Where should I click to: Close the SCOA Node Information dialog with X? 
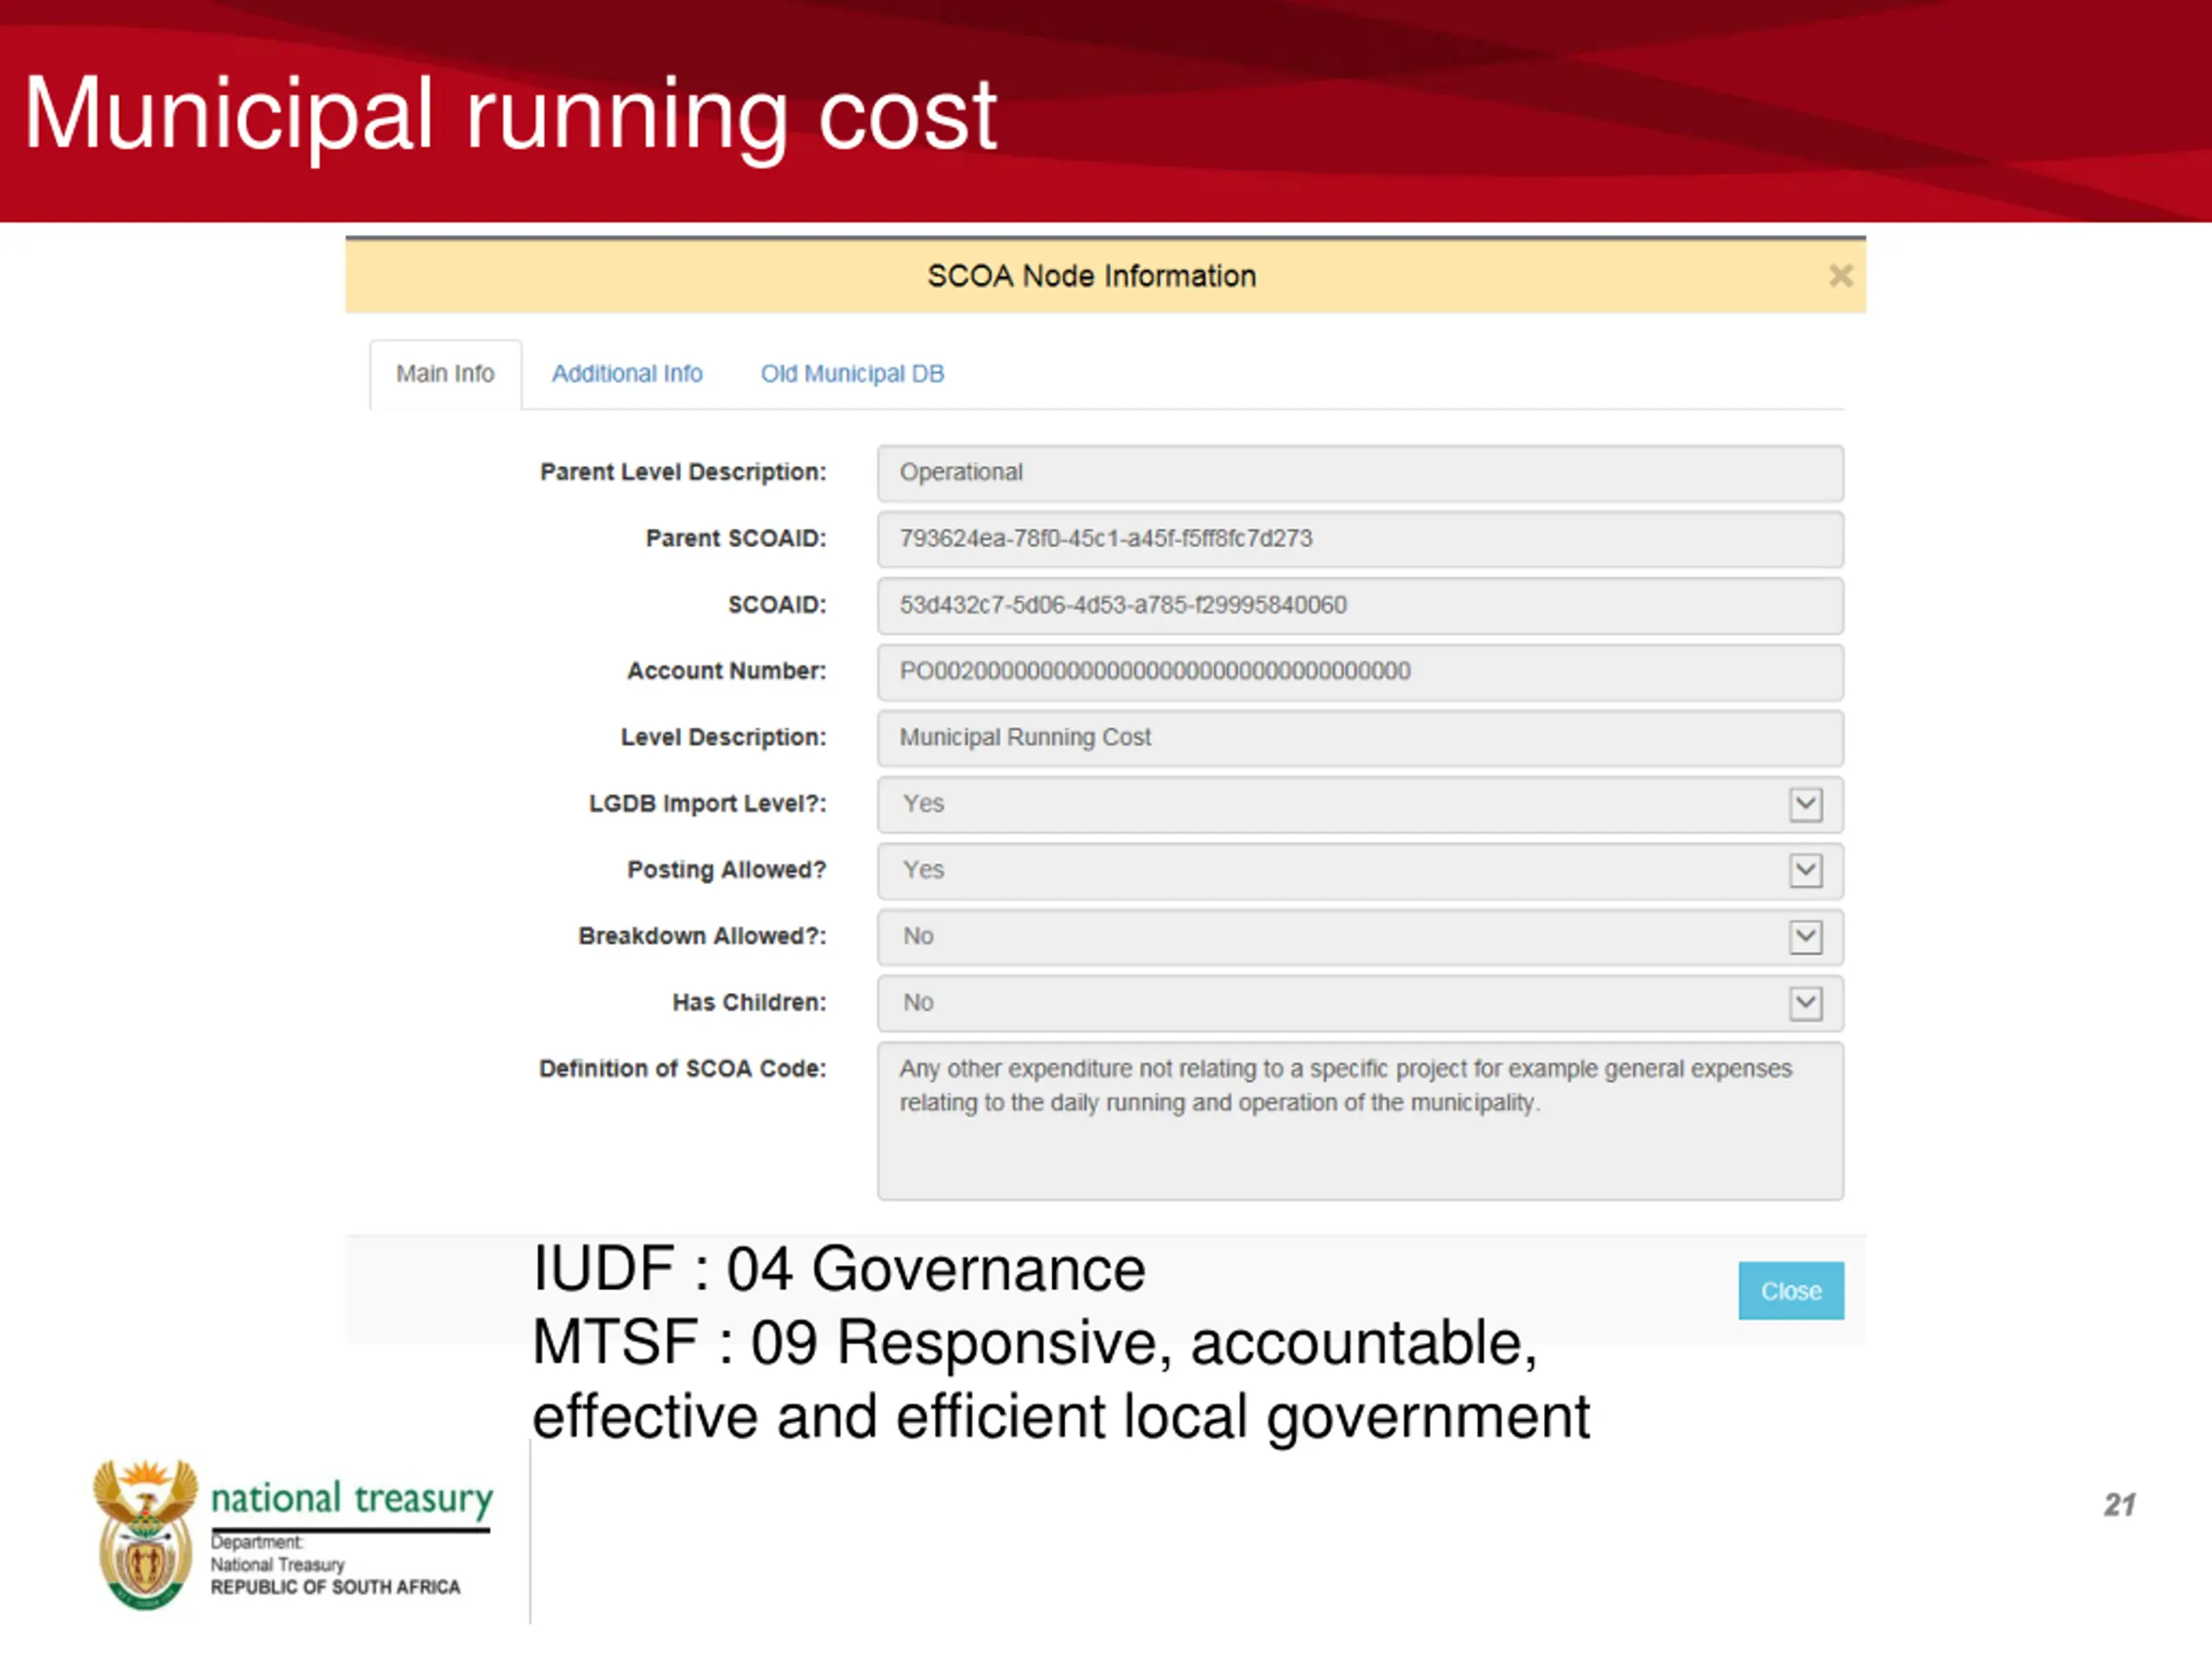coord(1840,276)
